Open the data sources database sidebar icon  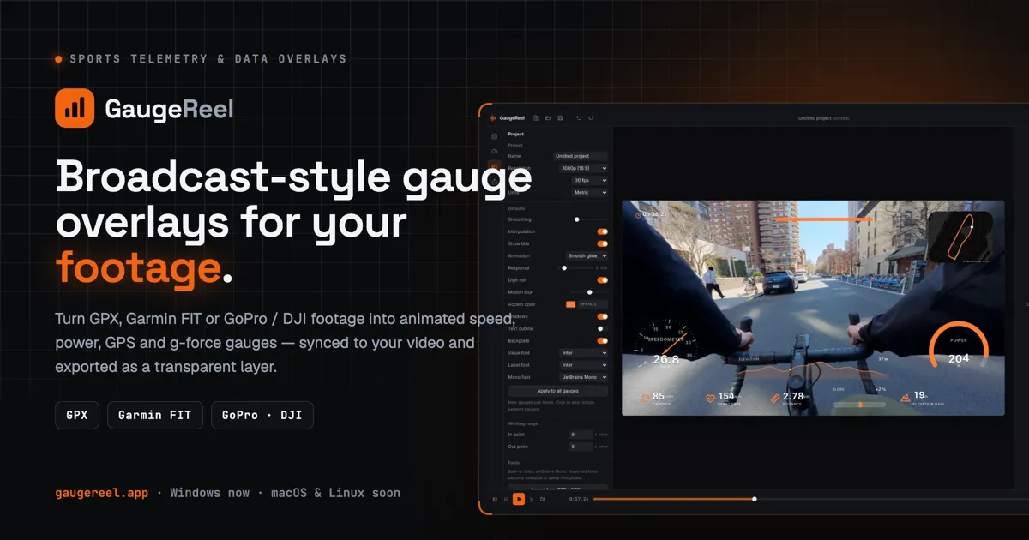click(494, 136)
